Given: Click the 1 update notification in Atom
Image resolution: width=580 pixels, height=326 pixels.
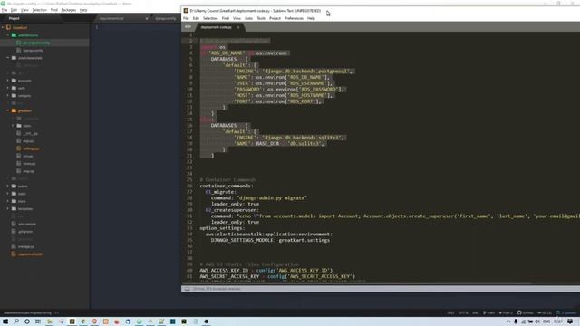Looking at the screenshot, I should 566,312.
